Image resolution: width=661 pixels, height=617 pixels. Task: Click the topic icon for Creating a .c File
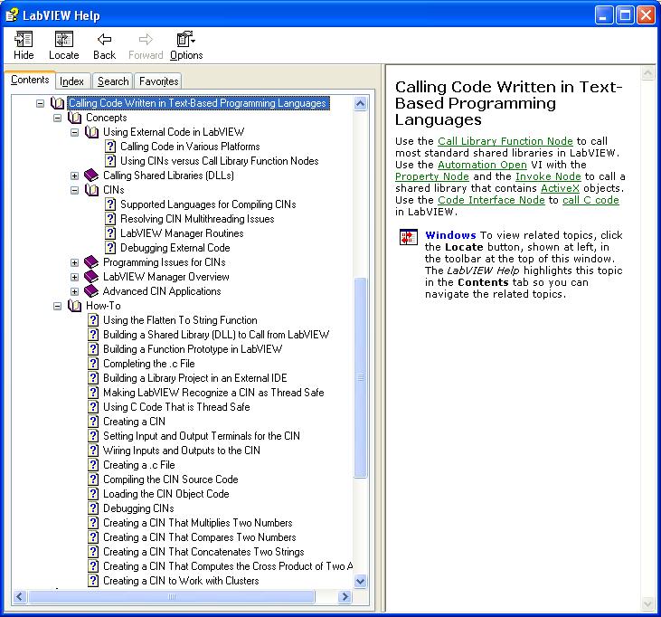[93, 465]
